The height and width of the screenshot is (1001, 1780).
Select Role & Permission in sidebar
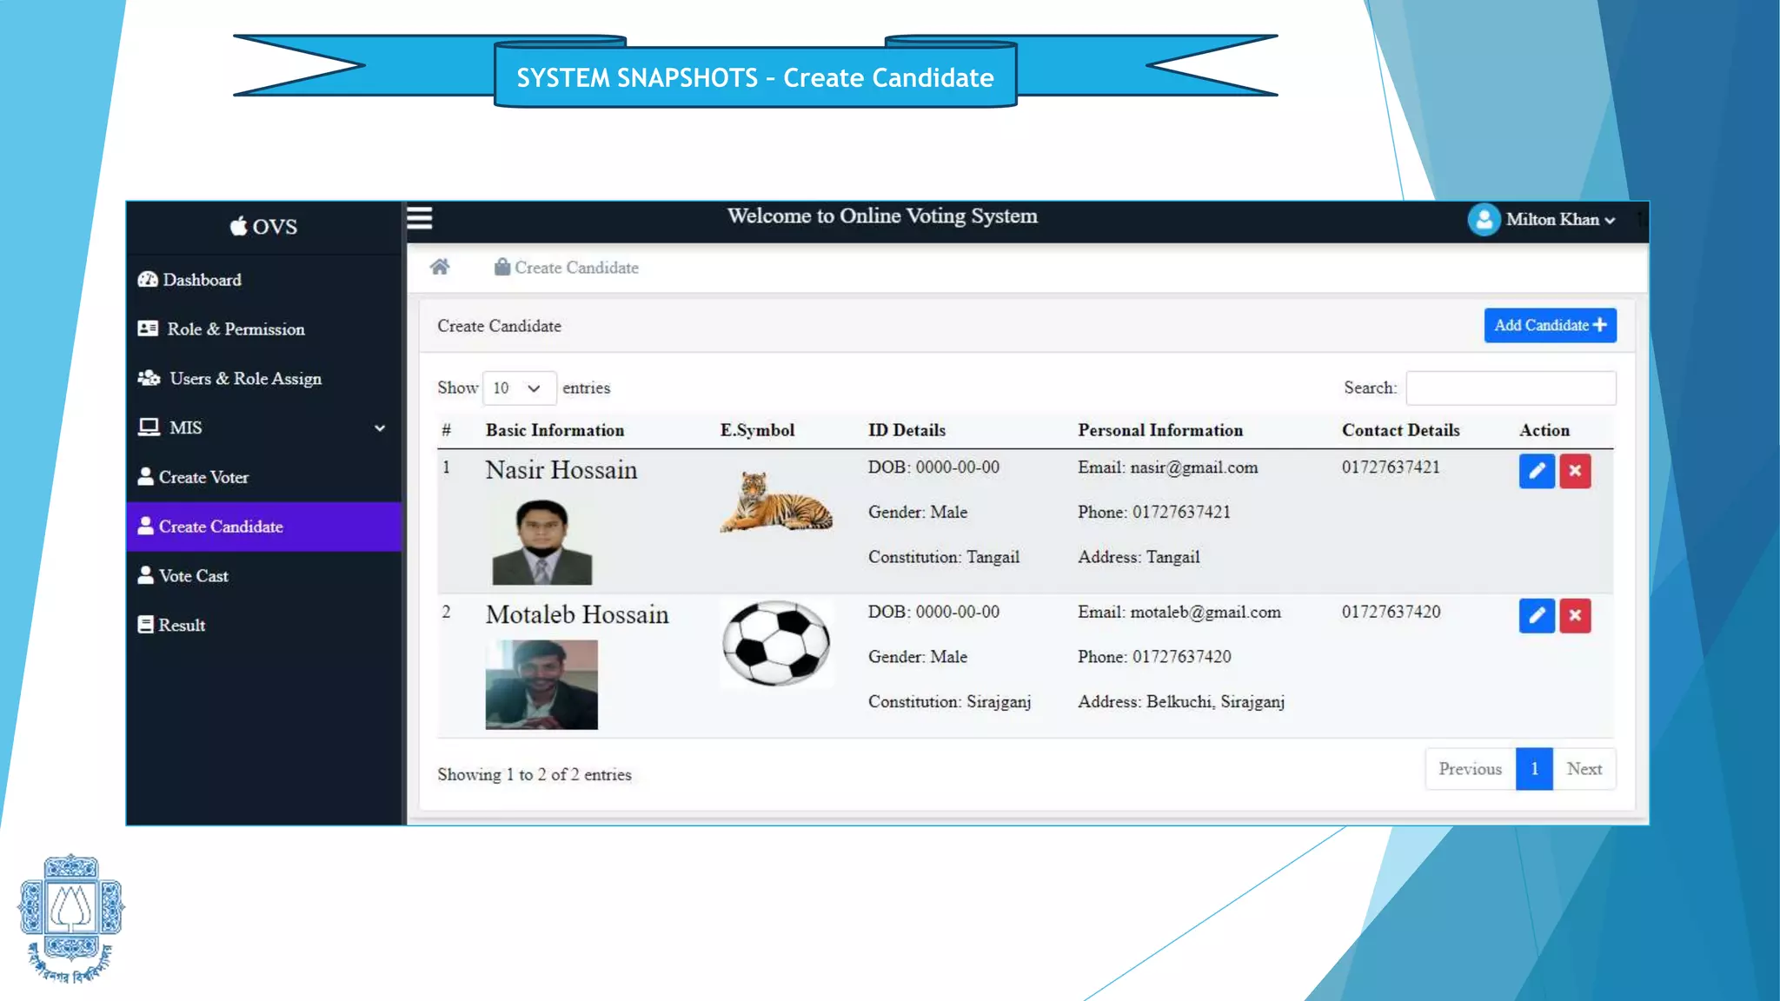[x=235, y=329]
